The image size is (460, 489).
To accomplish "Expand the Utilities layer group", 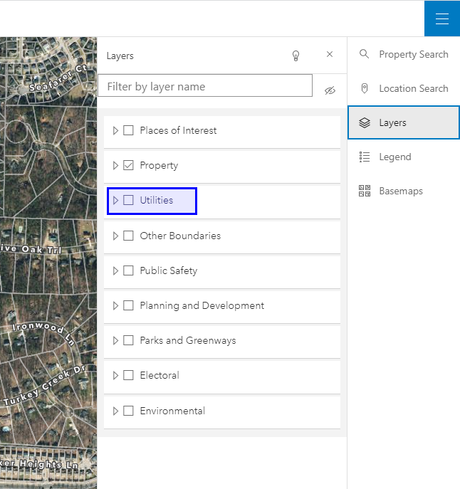I will coord(115,200).
